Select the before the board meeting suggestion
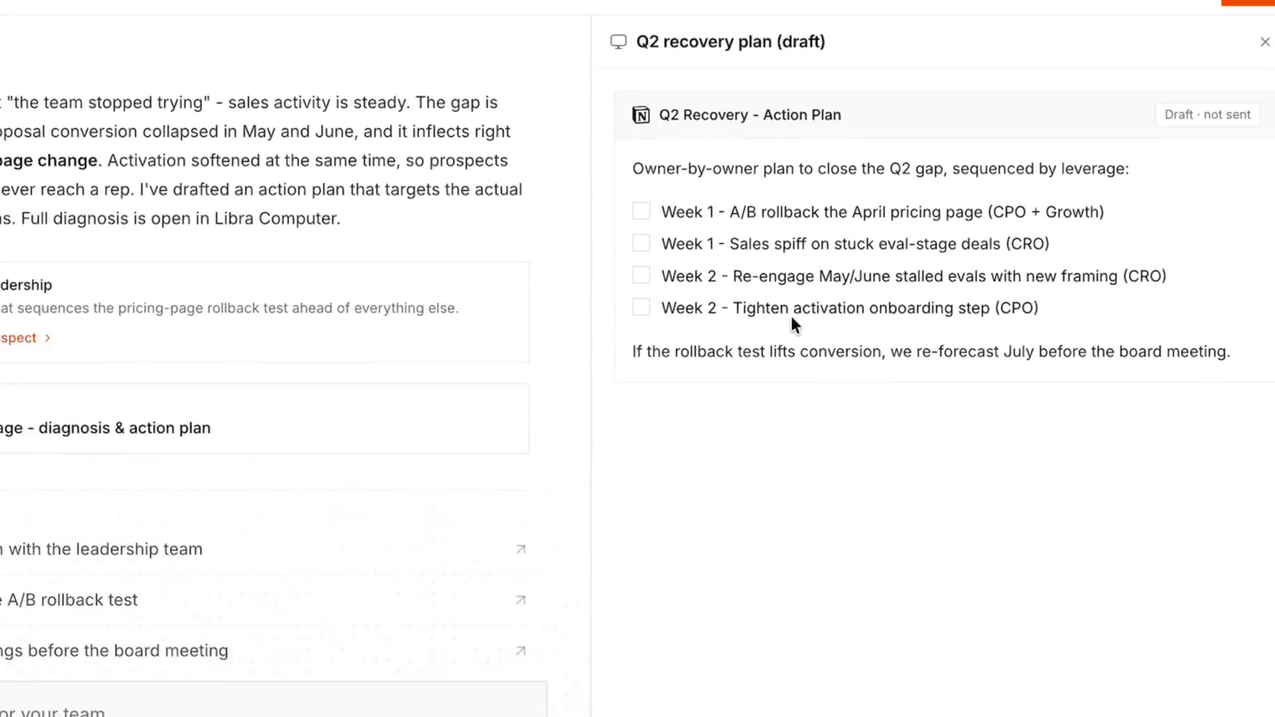This screenshot has height=717, width=1275. [266, 651]
